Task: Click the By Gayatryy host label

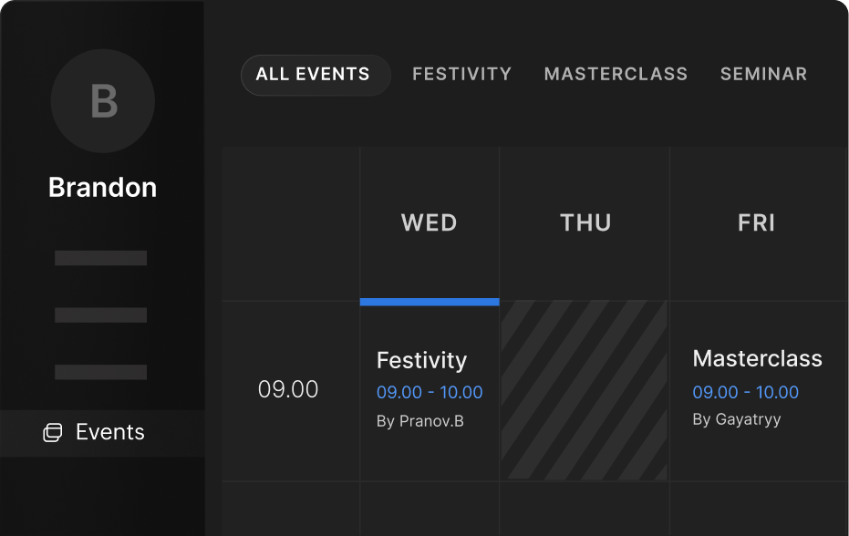Action: (x=736, y=420)
